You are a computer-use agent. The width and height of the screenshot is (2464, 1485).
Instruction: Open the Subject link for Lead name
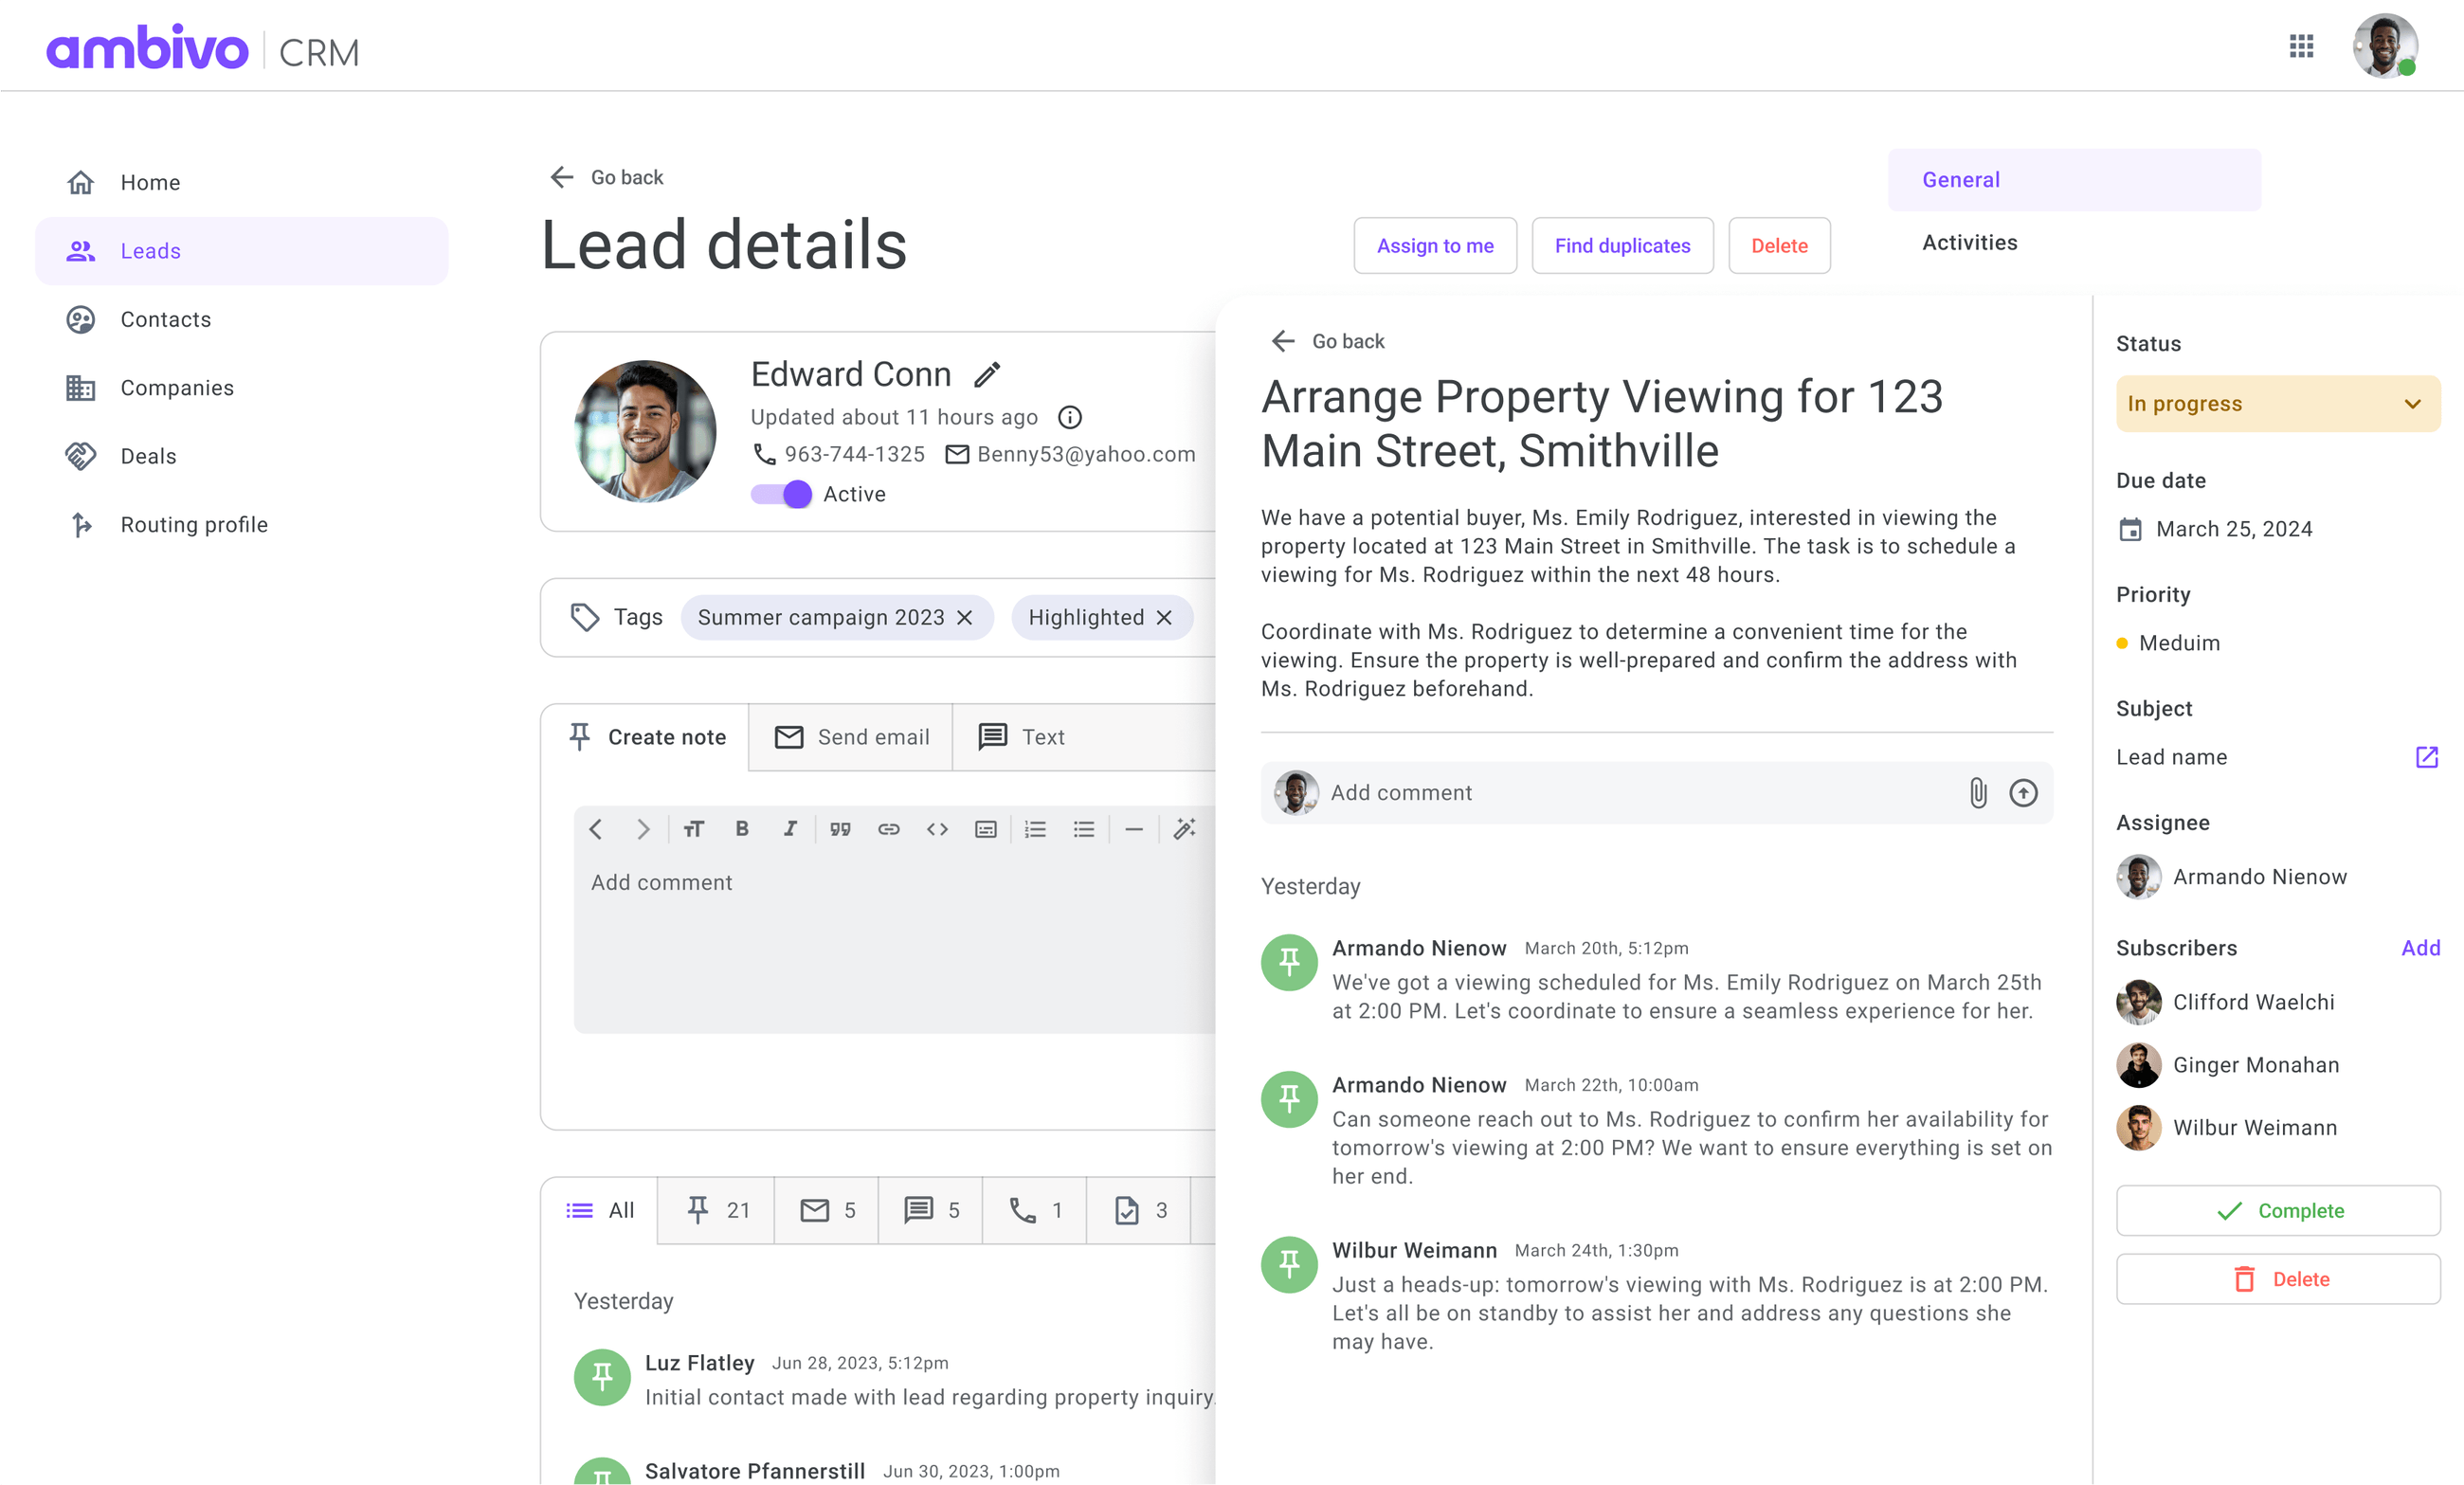(2428, 757)
